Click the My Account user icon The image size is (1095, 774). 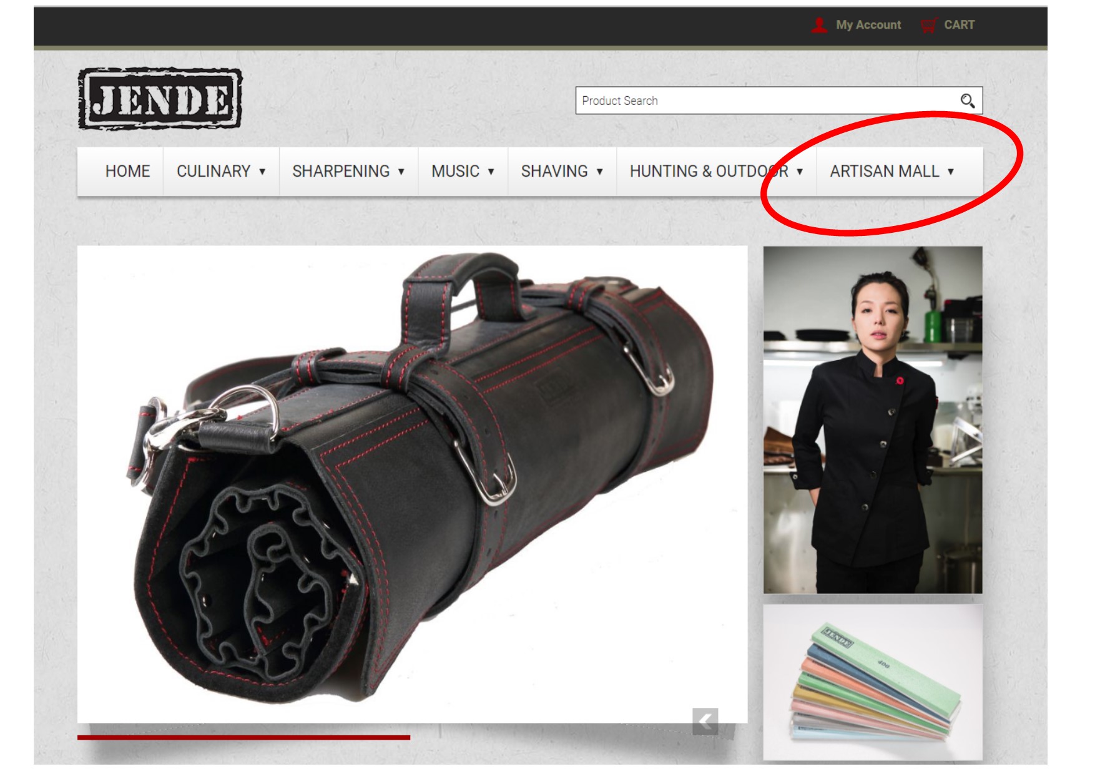pyautogui.click(x=818, y=25)
